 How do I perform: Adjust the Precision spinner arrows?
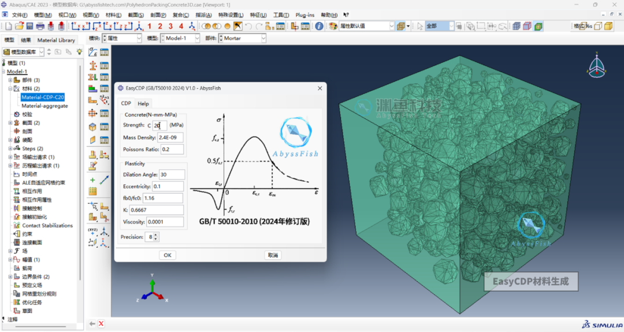point(155,237)
